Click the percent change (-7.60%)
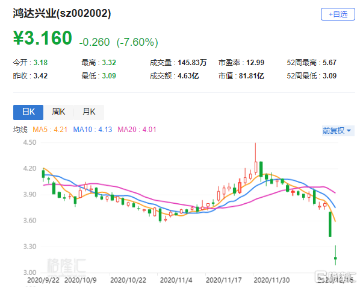Image resolution: width=360 pixels, height=287 pixels. [x=137, y=43]
